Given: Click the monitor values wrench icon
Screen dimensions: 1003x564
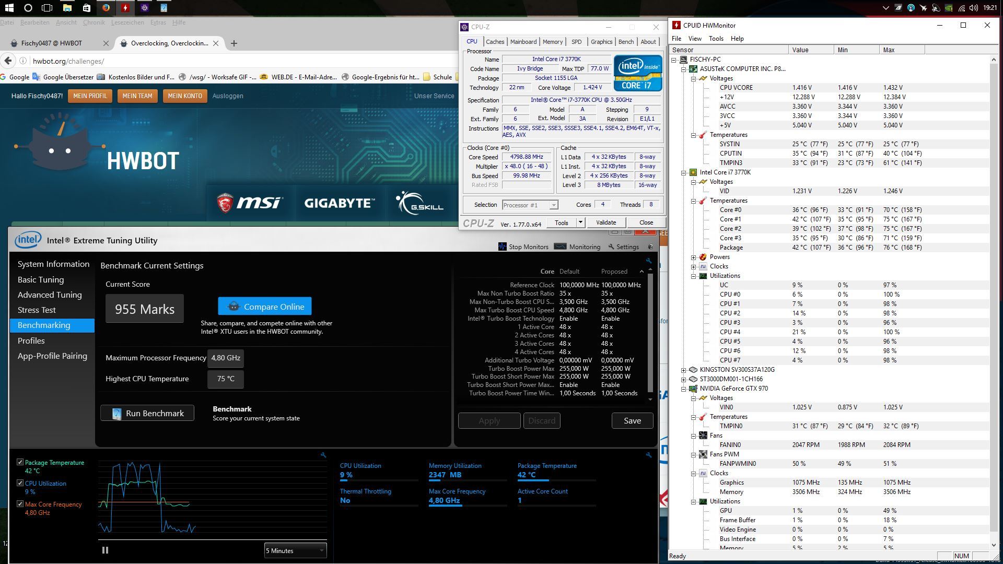Looking at the screenshot, I should pyautogui.click(x=649, y=455).
